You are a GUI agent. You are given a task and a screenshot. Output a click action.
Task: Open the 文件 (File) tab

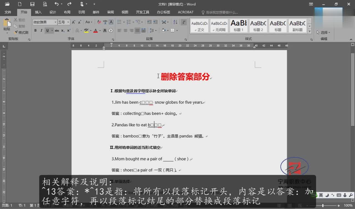pyautogui.click(x=8, y=12)
